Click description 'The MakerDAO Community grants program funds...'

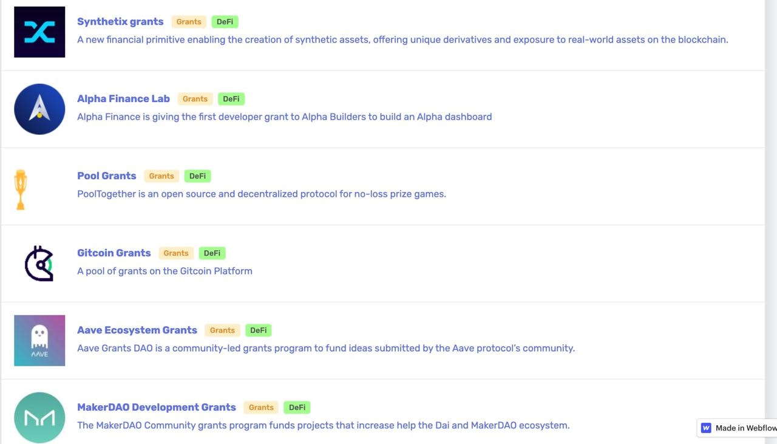tap(323, 425)
